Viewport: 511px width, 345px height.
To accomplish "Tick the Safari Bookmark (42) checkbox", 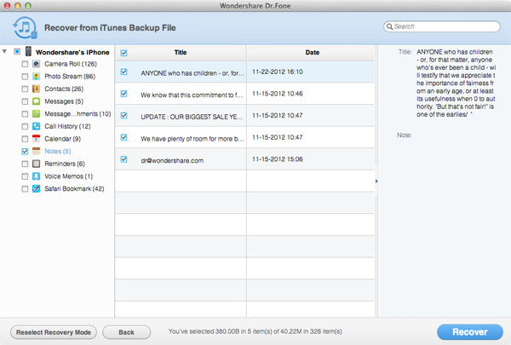I will (x=25, y=188).
